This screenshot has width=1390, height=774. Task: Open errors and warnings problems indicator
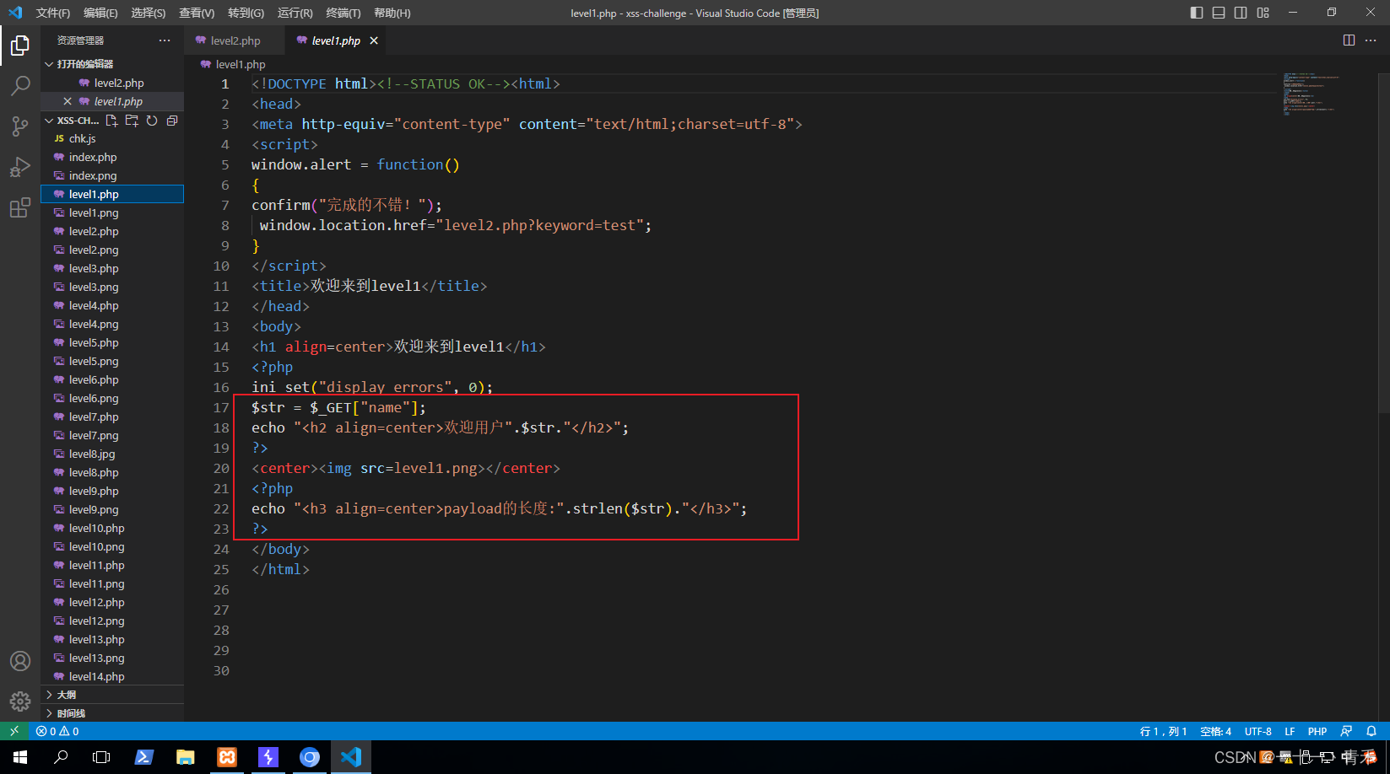(57, 731)
